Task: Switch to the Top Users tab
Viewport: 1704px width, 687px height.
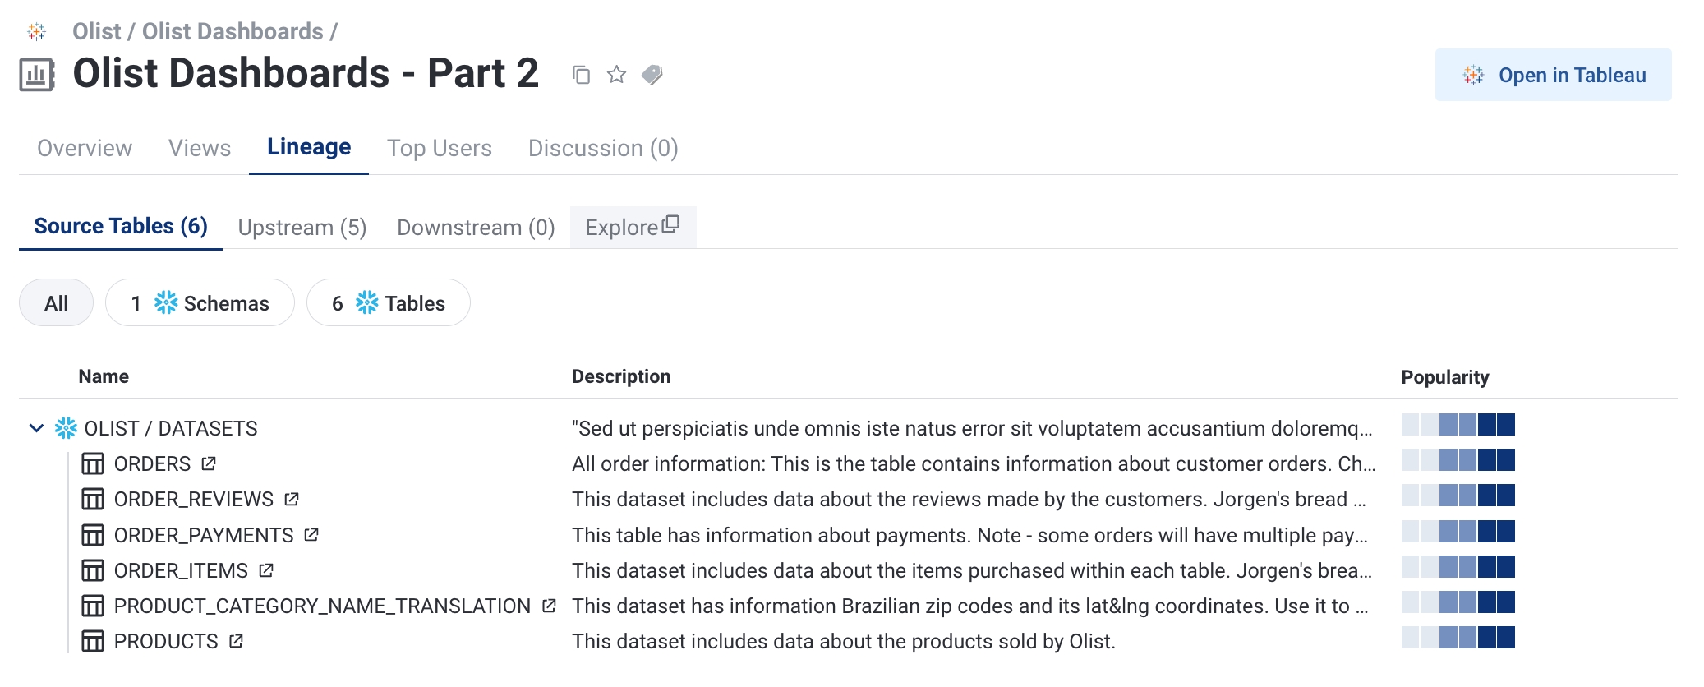Action: tap(439, 148)
